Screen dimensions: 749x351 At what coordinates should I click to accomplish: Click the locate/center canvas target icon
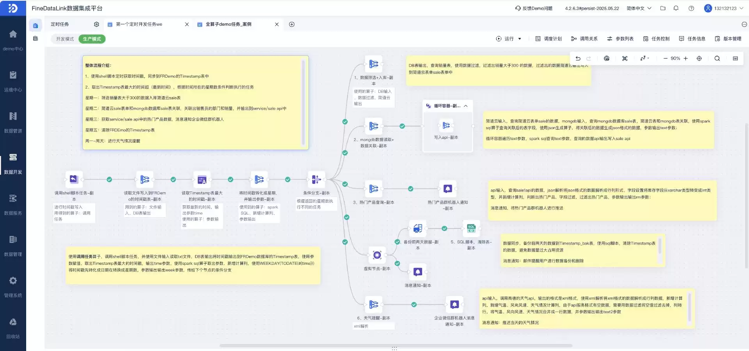point(699,58)
